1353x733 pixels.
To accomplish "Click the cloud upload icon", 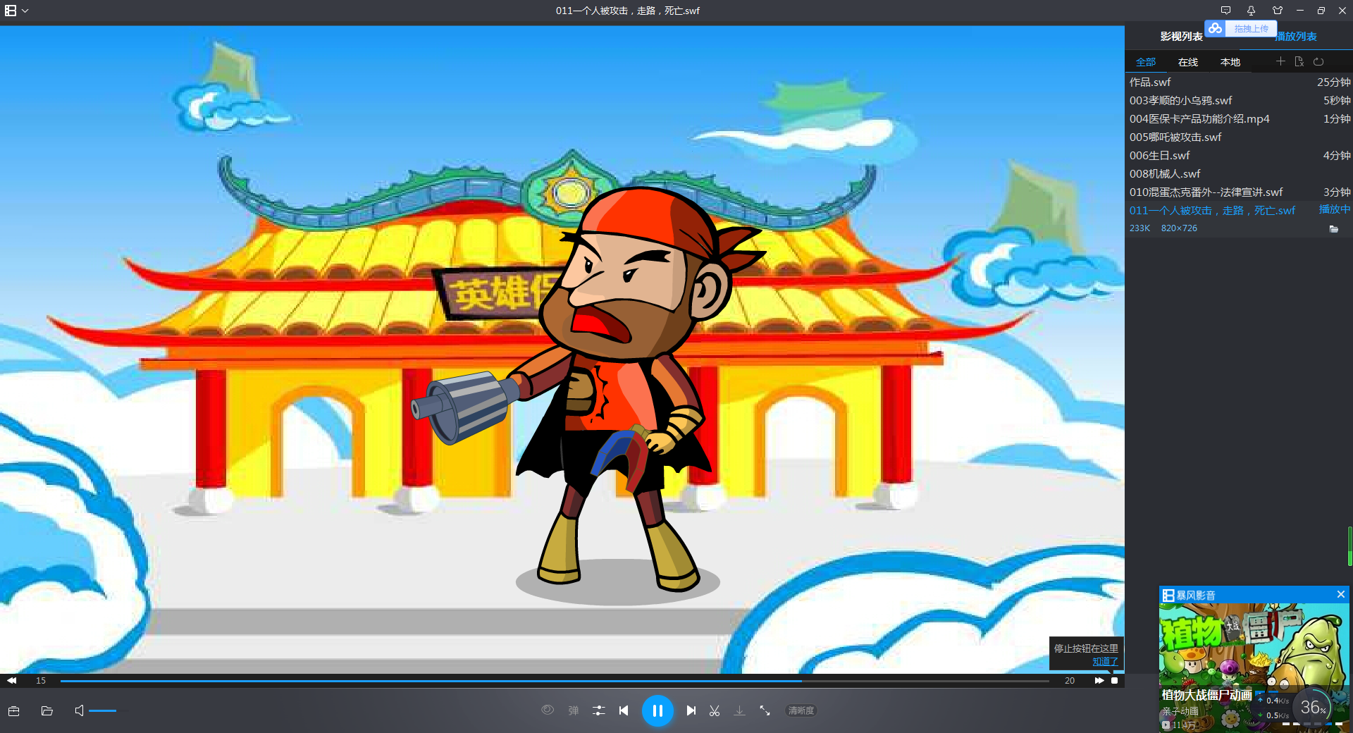I will pos(1215,28).
